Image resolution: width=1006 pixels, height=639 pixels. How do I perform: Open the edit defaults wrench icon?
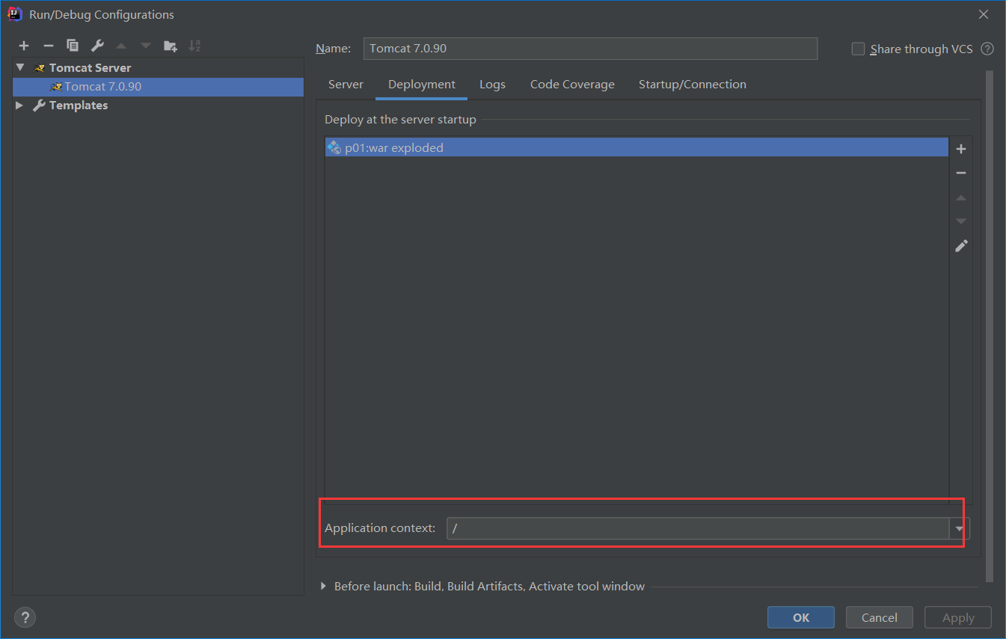[x=97, y=46]
